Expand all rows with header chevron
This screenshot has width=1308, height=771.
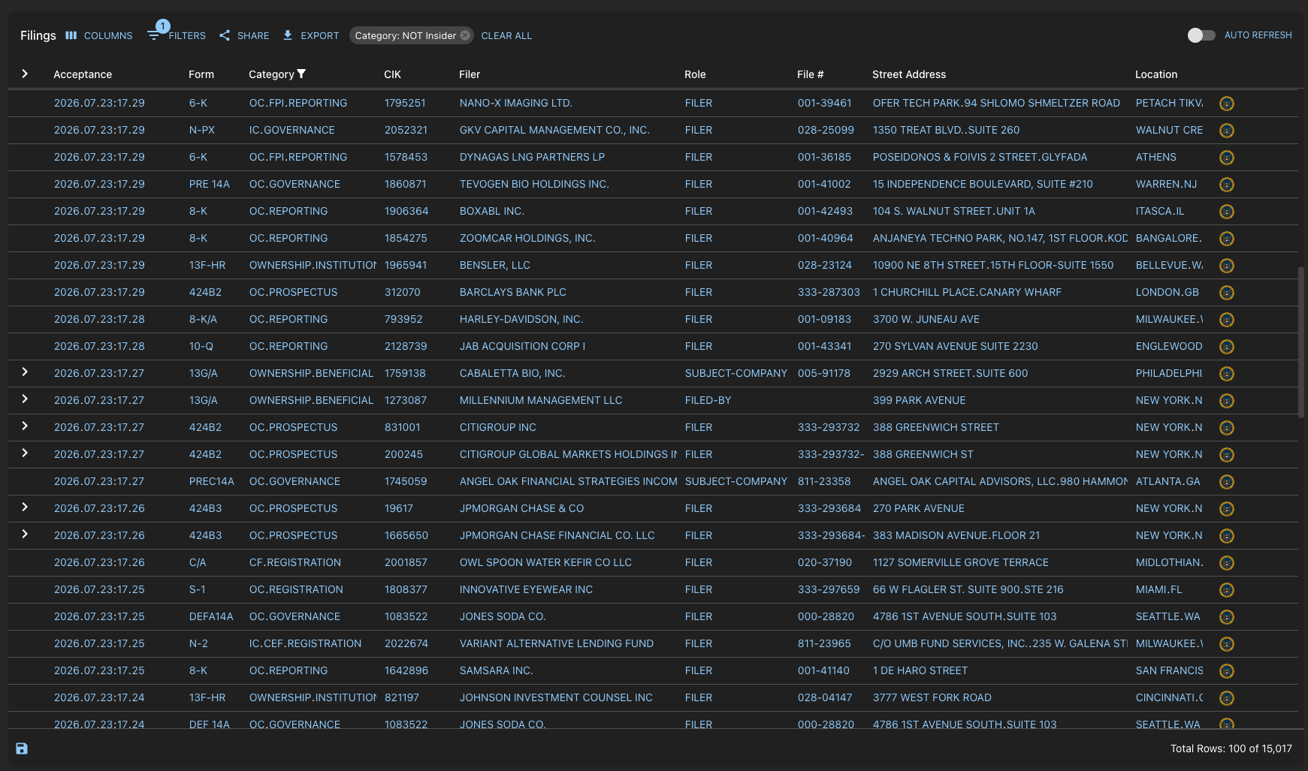pos(25,74)
